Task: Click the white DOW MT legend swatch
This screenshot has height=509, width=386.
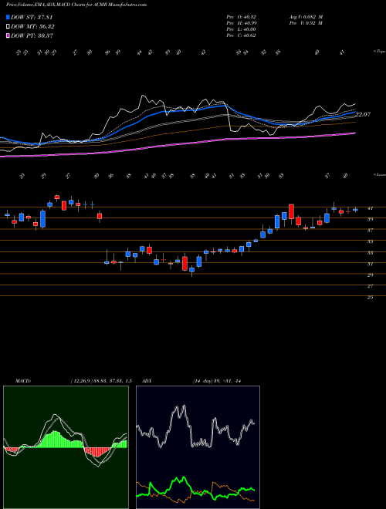Action: tap(8, 26)
